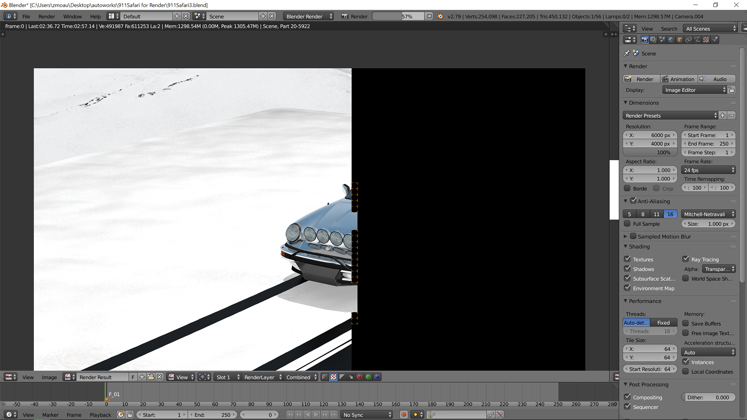Disable the Ray Tracing checkbox
The image size is (747, 420).
[686, 259]
